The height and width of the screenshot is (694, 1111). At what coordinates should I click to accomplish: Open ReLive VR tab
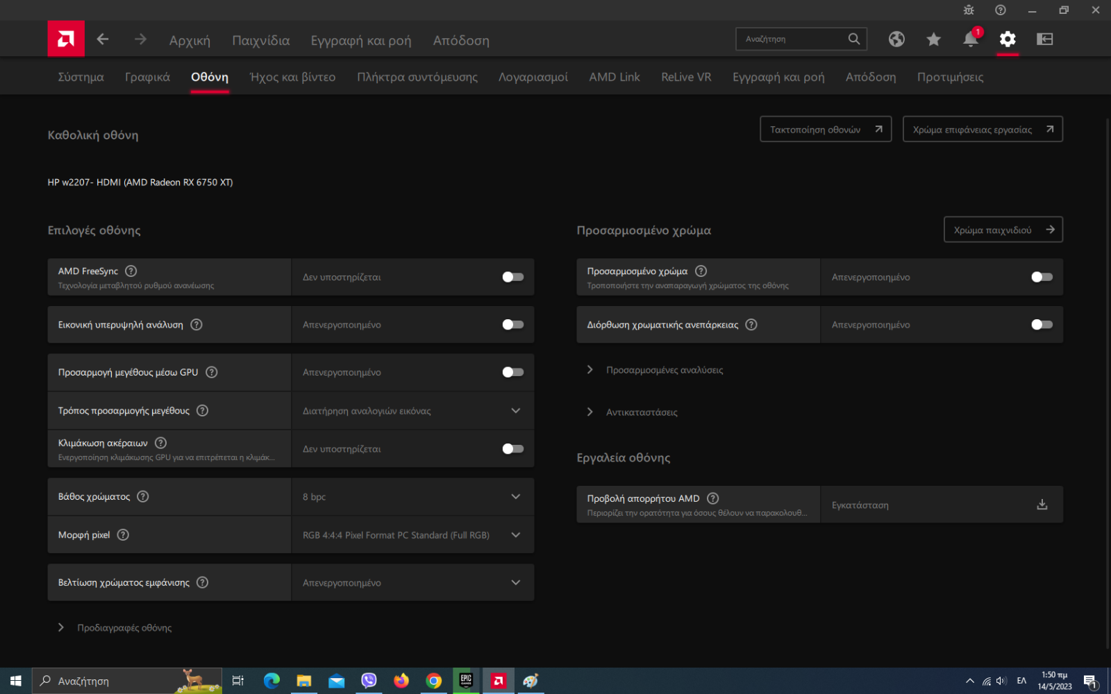click(x=686, y=77)
